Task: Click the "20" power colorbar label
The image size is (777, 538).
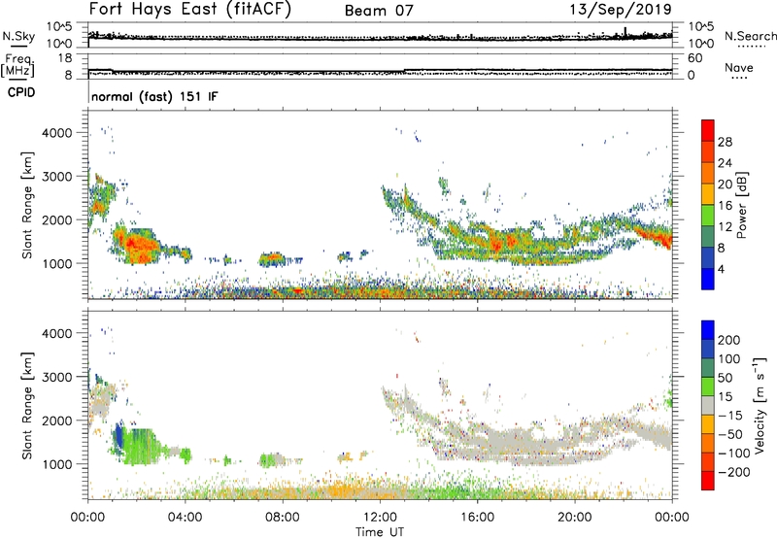Action: click(x=725, y=185)
